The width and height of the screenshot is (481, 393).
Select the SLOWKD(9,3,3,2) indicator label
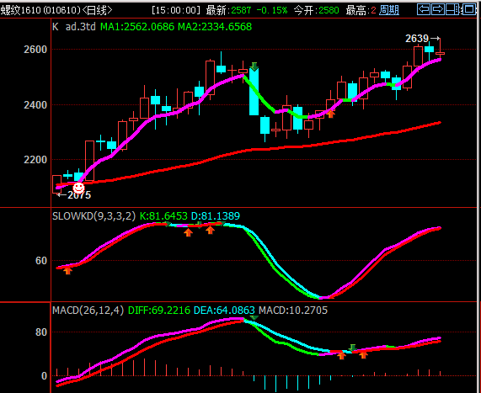94,216
